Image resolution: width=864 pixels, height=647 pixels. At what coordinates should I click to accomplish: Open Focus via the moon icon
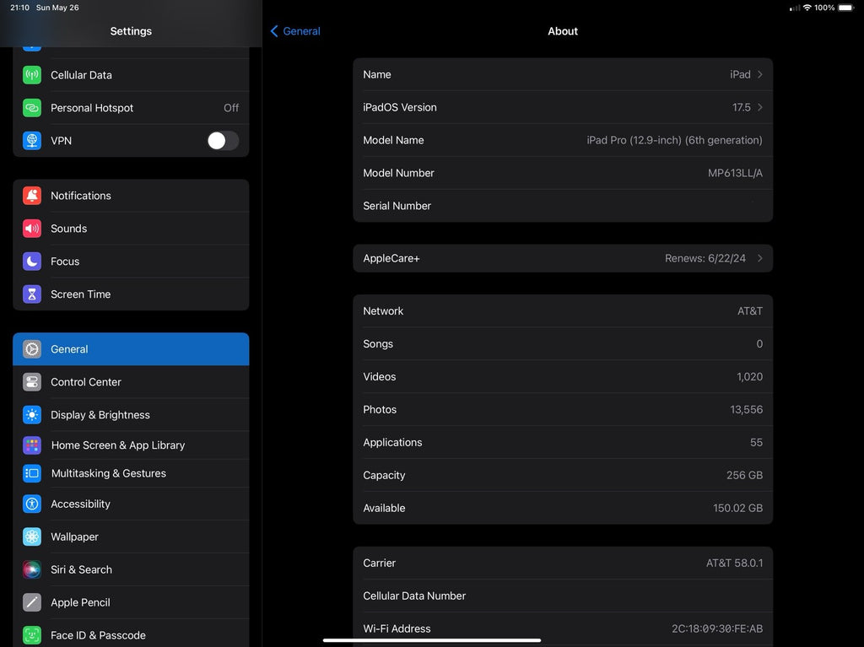(32, 261)
